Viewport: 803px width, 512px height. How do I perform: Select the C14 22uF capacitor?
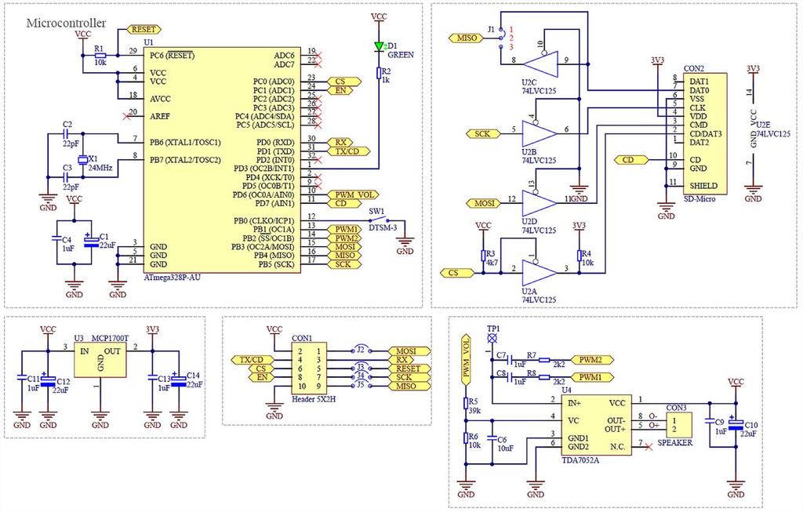179,380
